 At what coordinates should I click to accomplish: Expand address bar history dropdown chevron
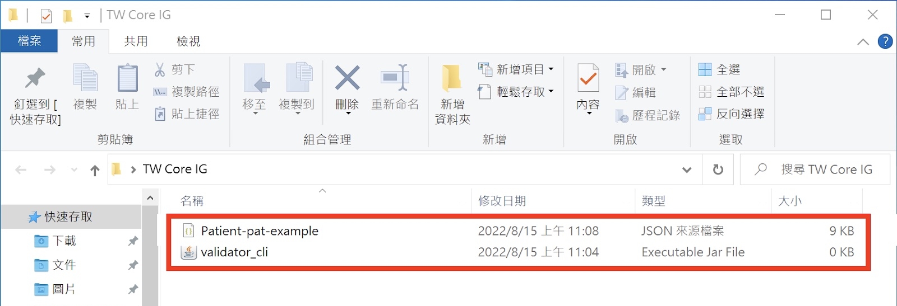click(x=687, y=170)
